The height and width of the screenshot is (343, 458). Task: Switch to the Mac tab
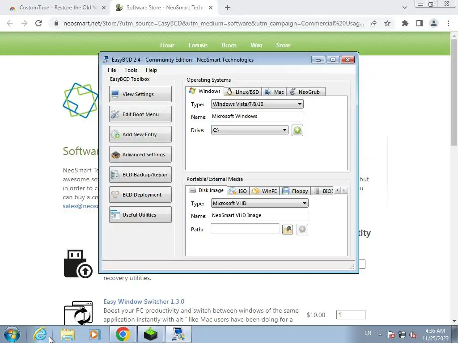[x=274, y=92]
